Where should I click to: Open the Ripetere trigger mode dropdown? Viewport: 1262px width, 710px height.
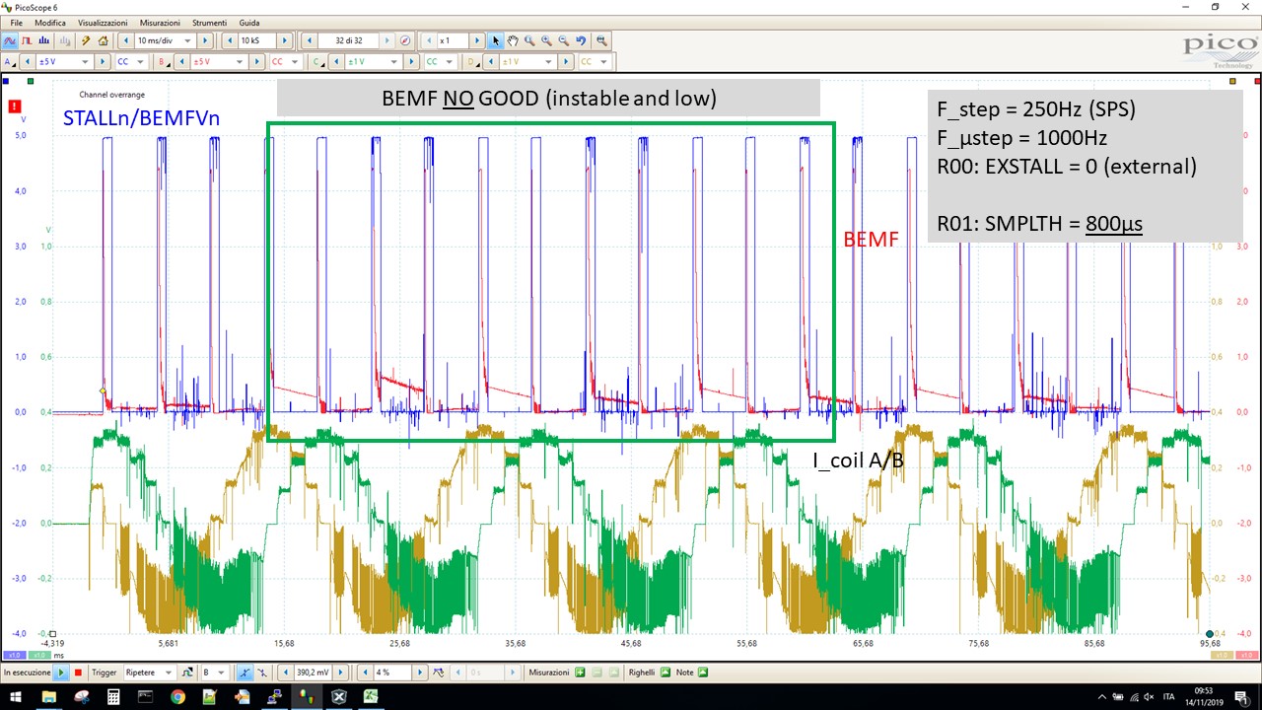pyautogui.click(x=148, y=672)
